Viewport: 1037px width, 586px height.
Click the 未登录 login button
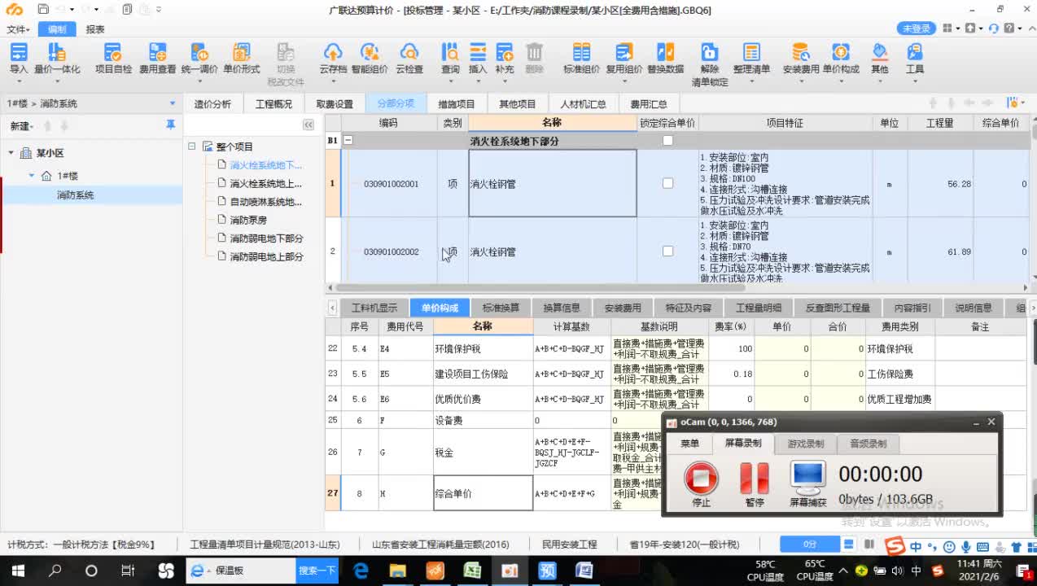click(917, 28)
